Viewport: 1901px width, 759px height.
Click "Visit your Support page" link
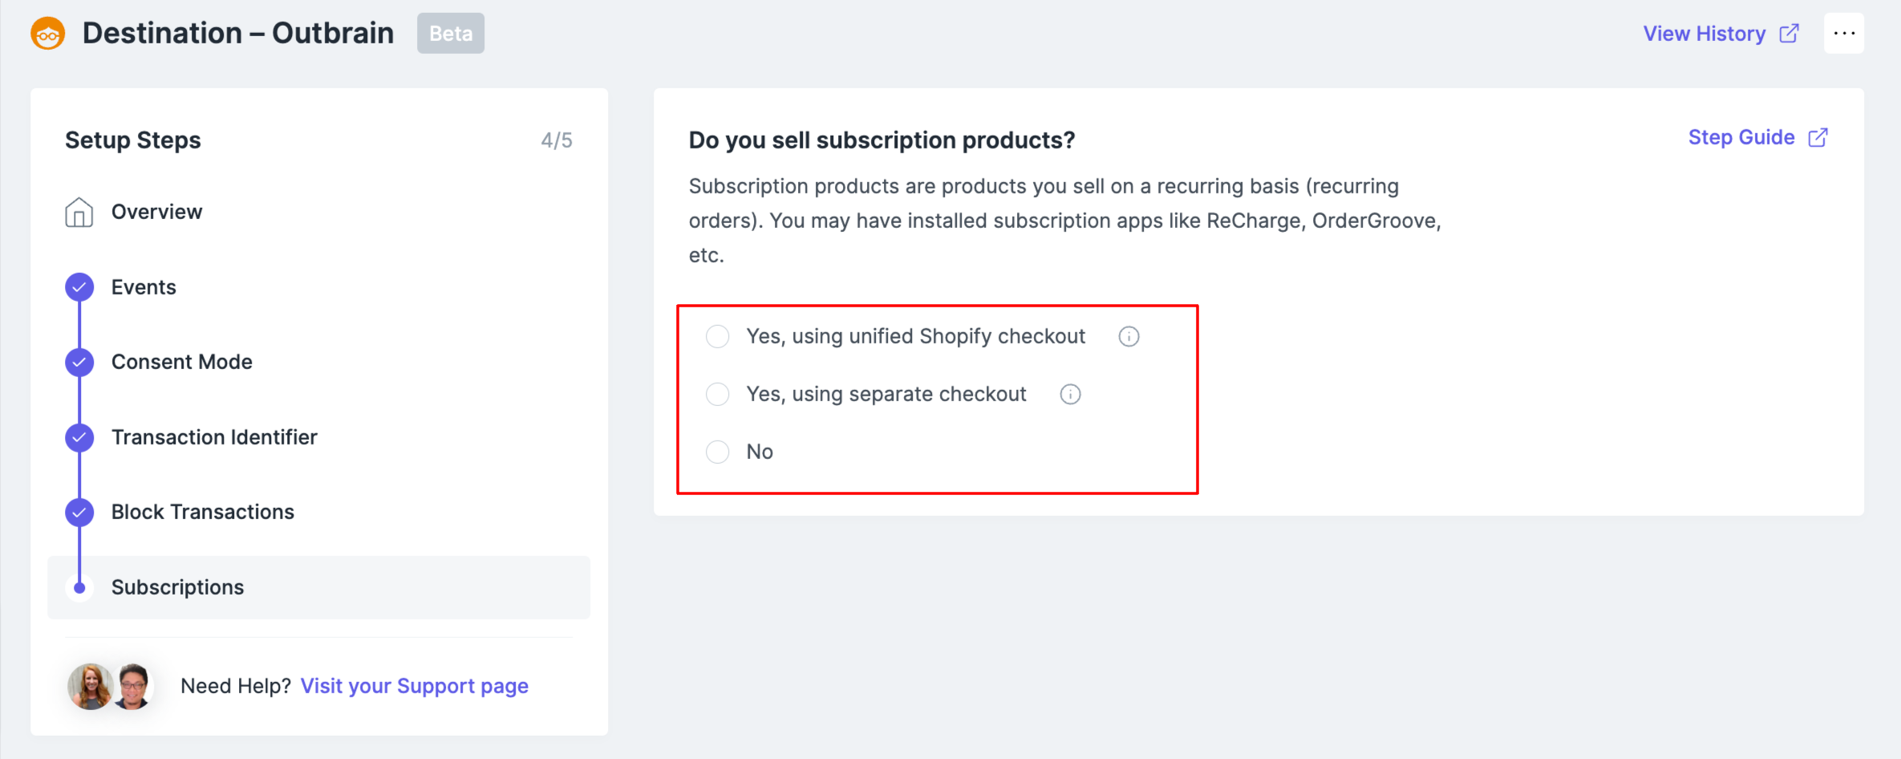pyautogui.click(x=414, y=686)
